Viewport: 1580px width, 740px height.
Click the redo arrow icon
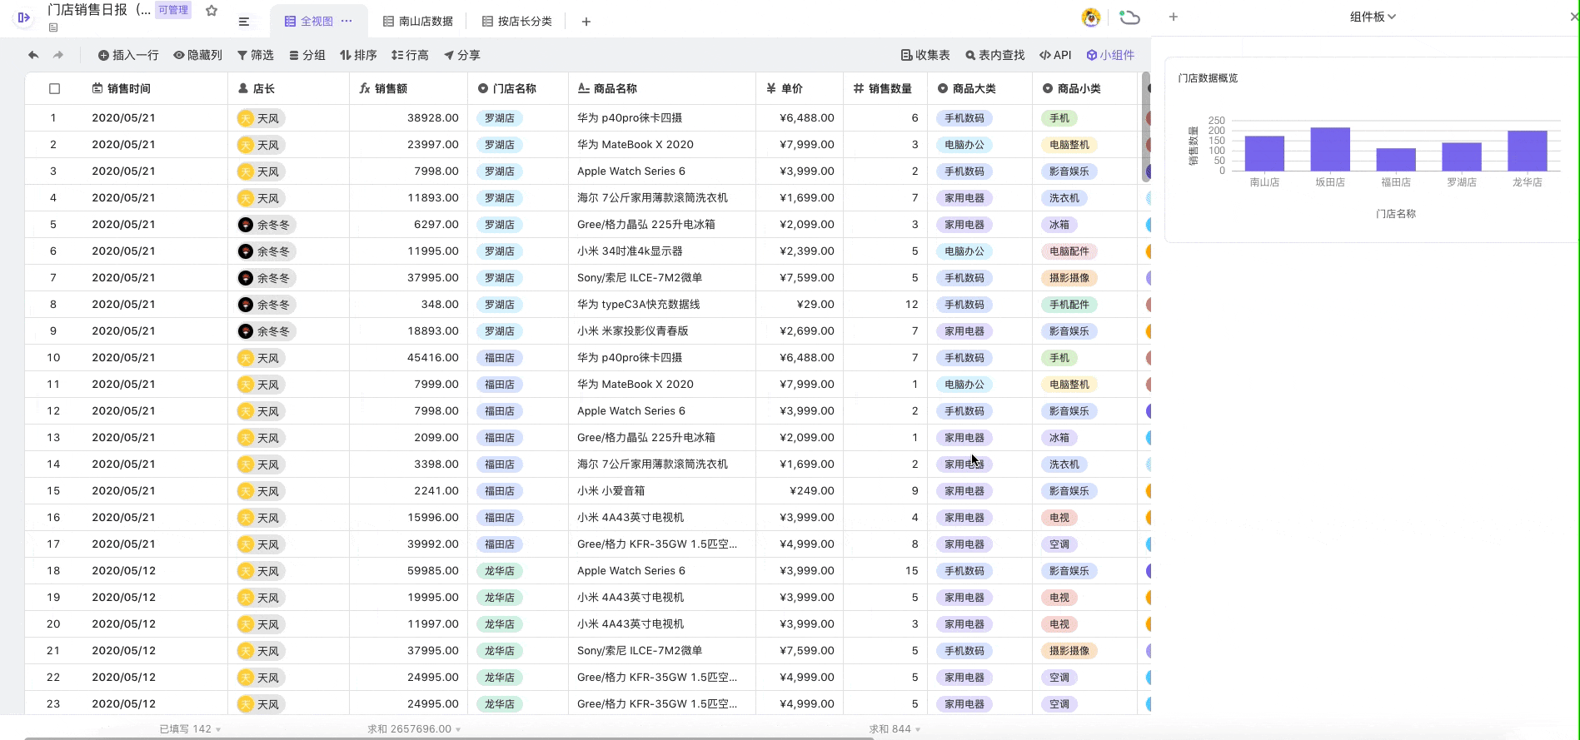click(58, 55)
